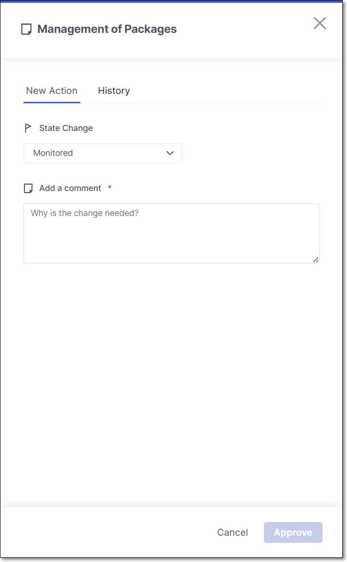Focus the comment text area
The image size is (347, 562).
(171, 239)
